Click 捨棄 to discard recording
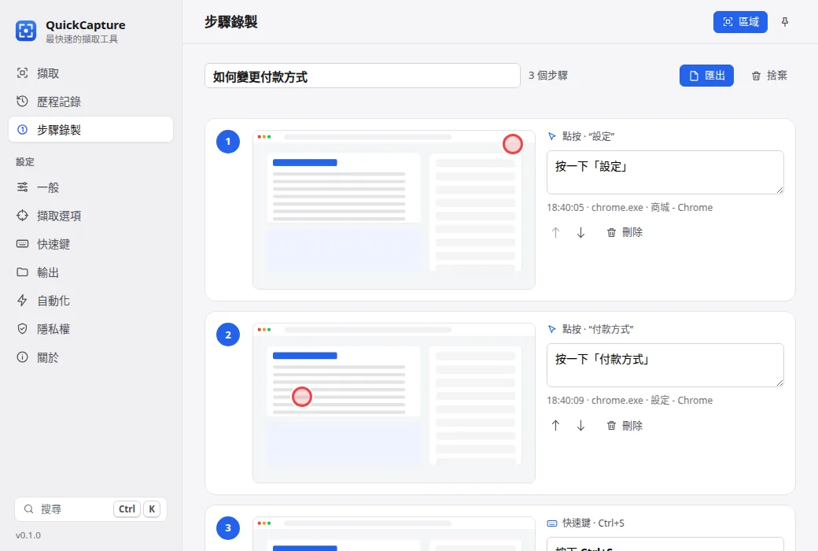Screen dimensions: 818x551 tap(769, 76)
